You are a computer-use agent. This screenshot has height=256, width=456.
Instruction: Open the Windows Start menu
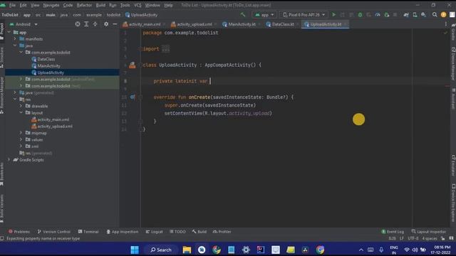coord(135,250)
